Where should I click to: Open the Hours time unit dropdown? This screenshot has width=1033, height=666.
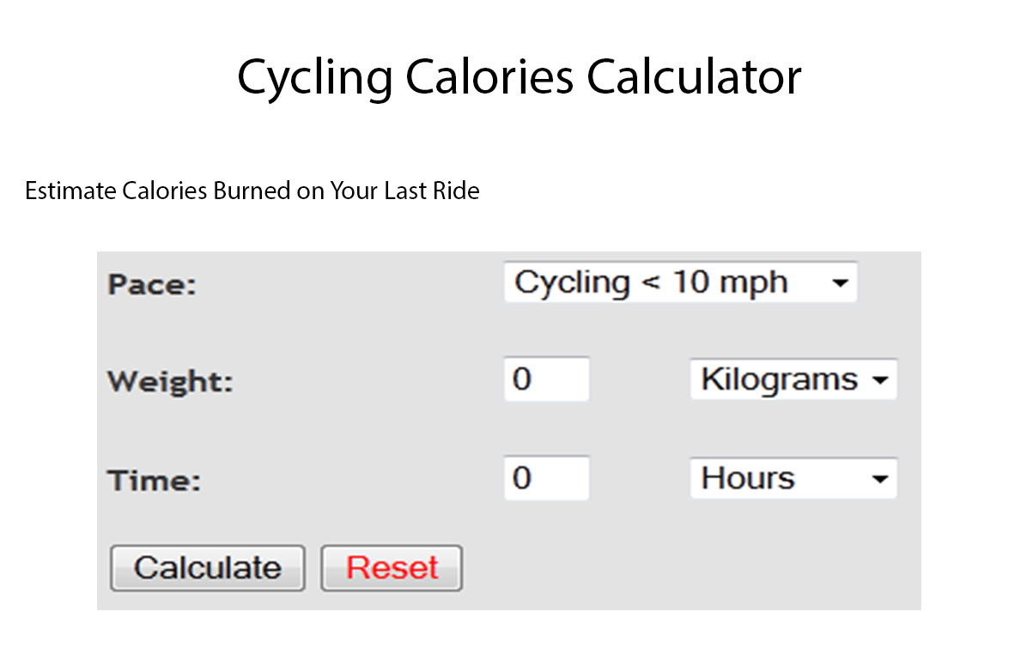[792, 478]
